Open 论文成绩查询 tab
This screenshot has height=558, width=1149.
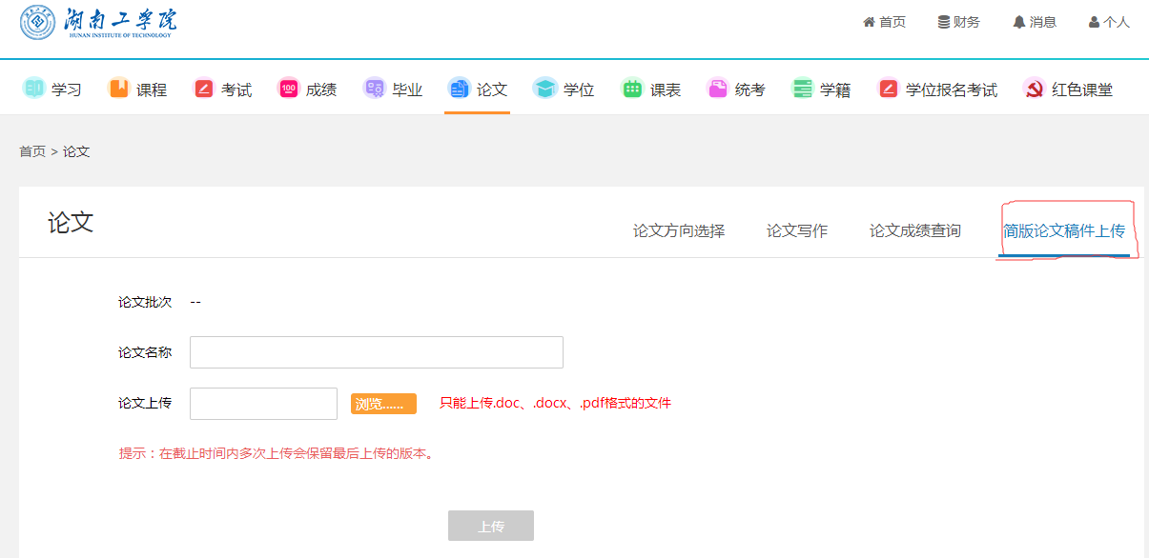915,231
